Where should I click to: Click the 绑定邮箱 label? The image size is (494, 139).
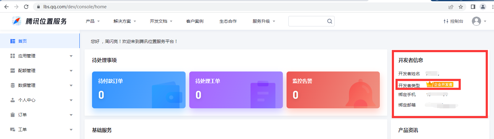click(407, 105)
